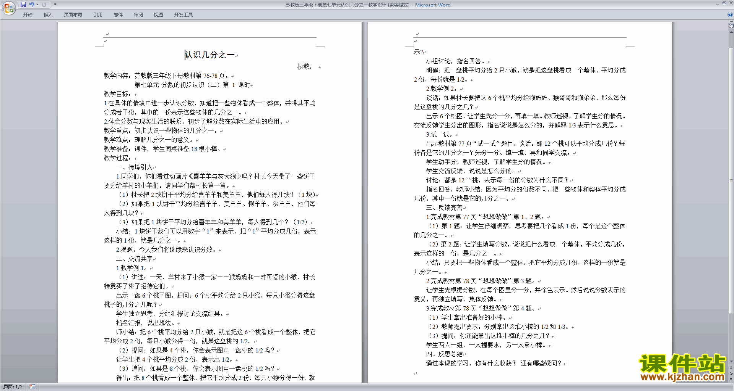Click the 页面: 1/2 status bar indicator
Viewport: 734px width, 391px height.
pos(13,387)
